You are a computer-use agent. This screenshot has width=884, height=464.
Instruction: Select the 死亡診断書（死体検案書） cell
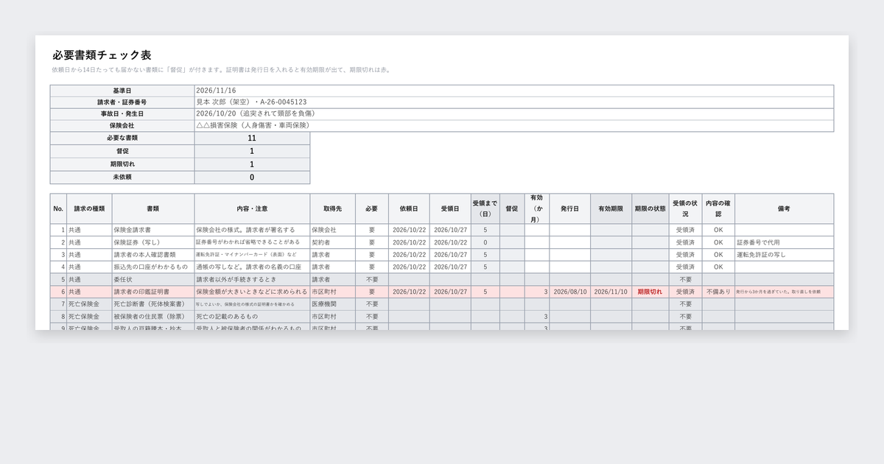tap(153, 304)
